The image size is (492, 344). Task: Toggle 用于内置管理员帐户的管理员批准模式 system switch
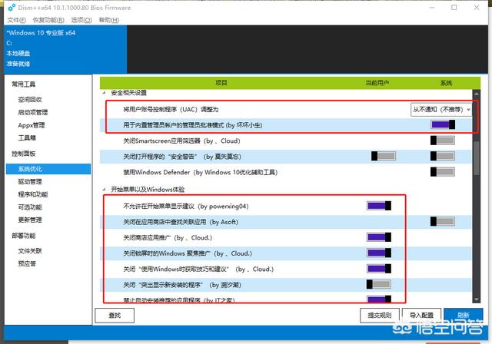[x=443, y=124]
